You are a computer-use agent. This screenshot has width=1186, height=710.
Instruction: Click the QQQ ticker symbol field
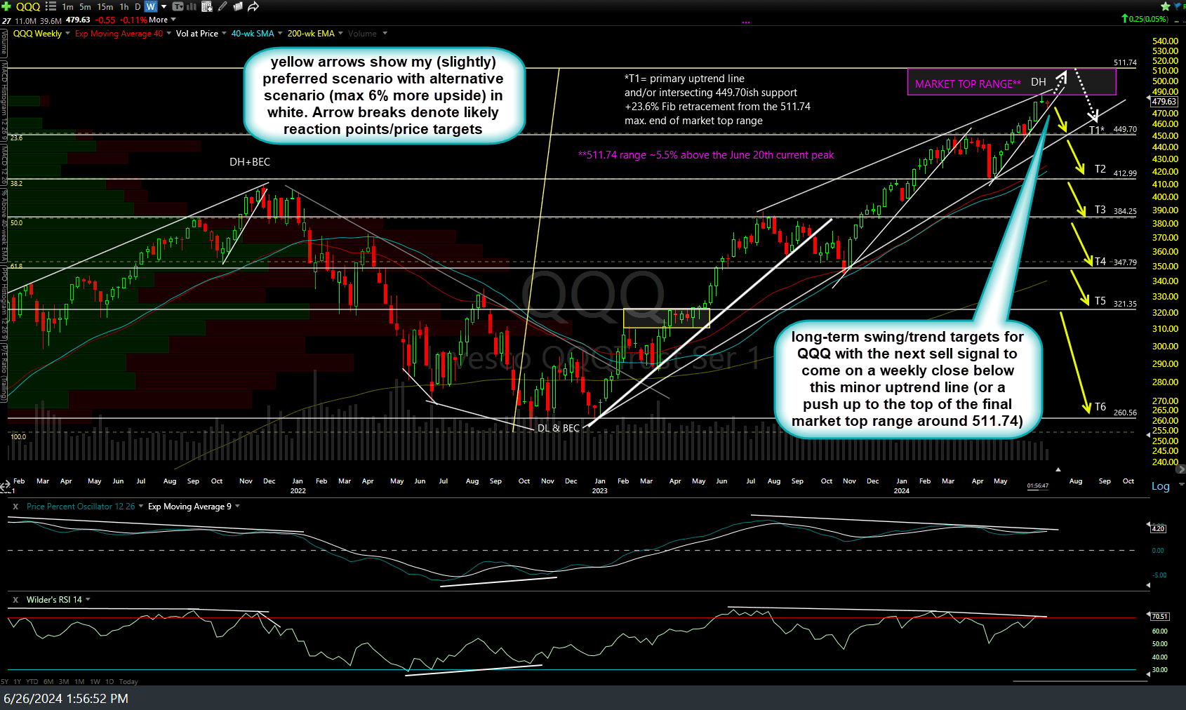pos(28,6)
